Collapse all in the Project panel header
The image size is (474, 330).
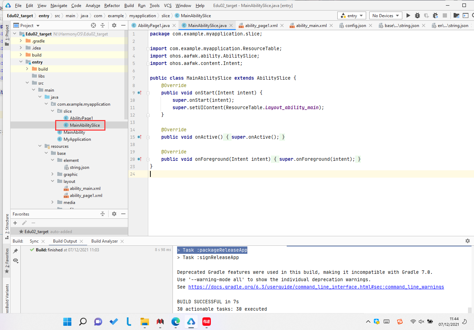103,25
